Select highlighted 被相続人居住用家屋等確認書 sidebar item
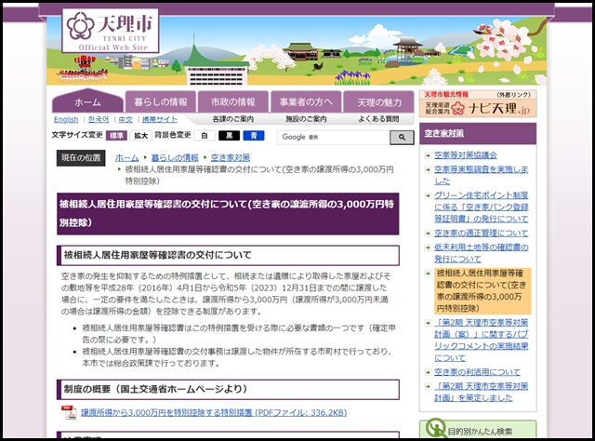 tap(483, 290)
